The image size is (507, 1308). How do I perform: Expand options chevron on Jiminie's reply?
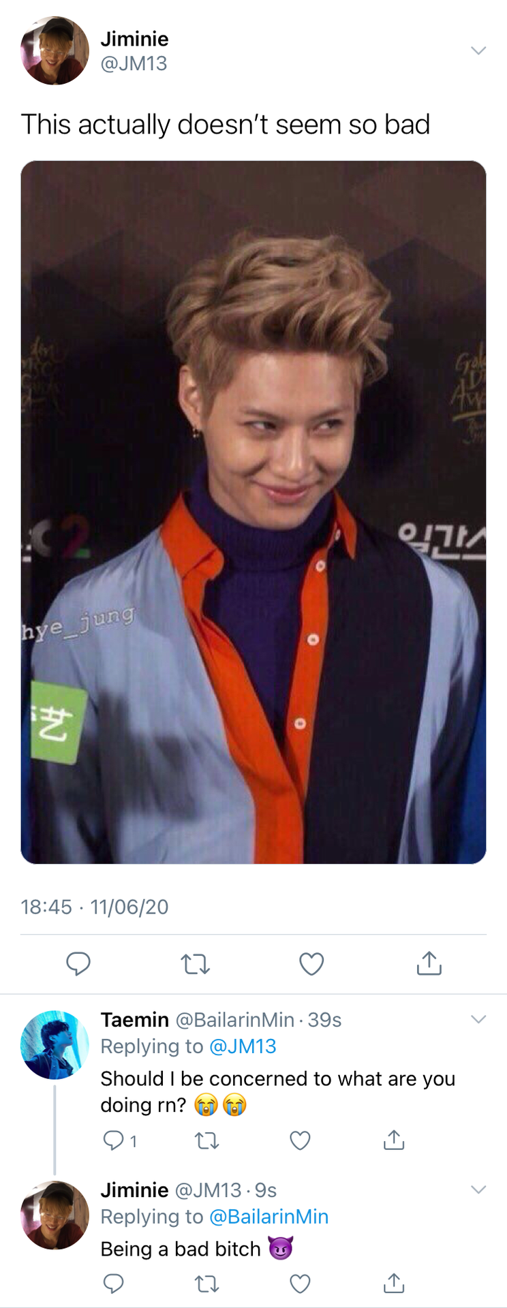pyautogui.click(x=478, y=1189)
